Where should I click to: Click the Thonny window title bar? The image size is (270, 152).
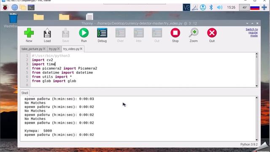tap(139, 23)
